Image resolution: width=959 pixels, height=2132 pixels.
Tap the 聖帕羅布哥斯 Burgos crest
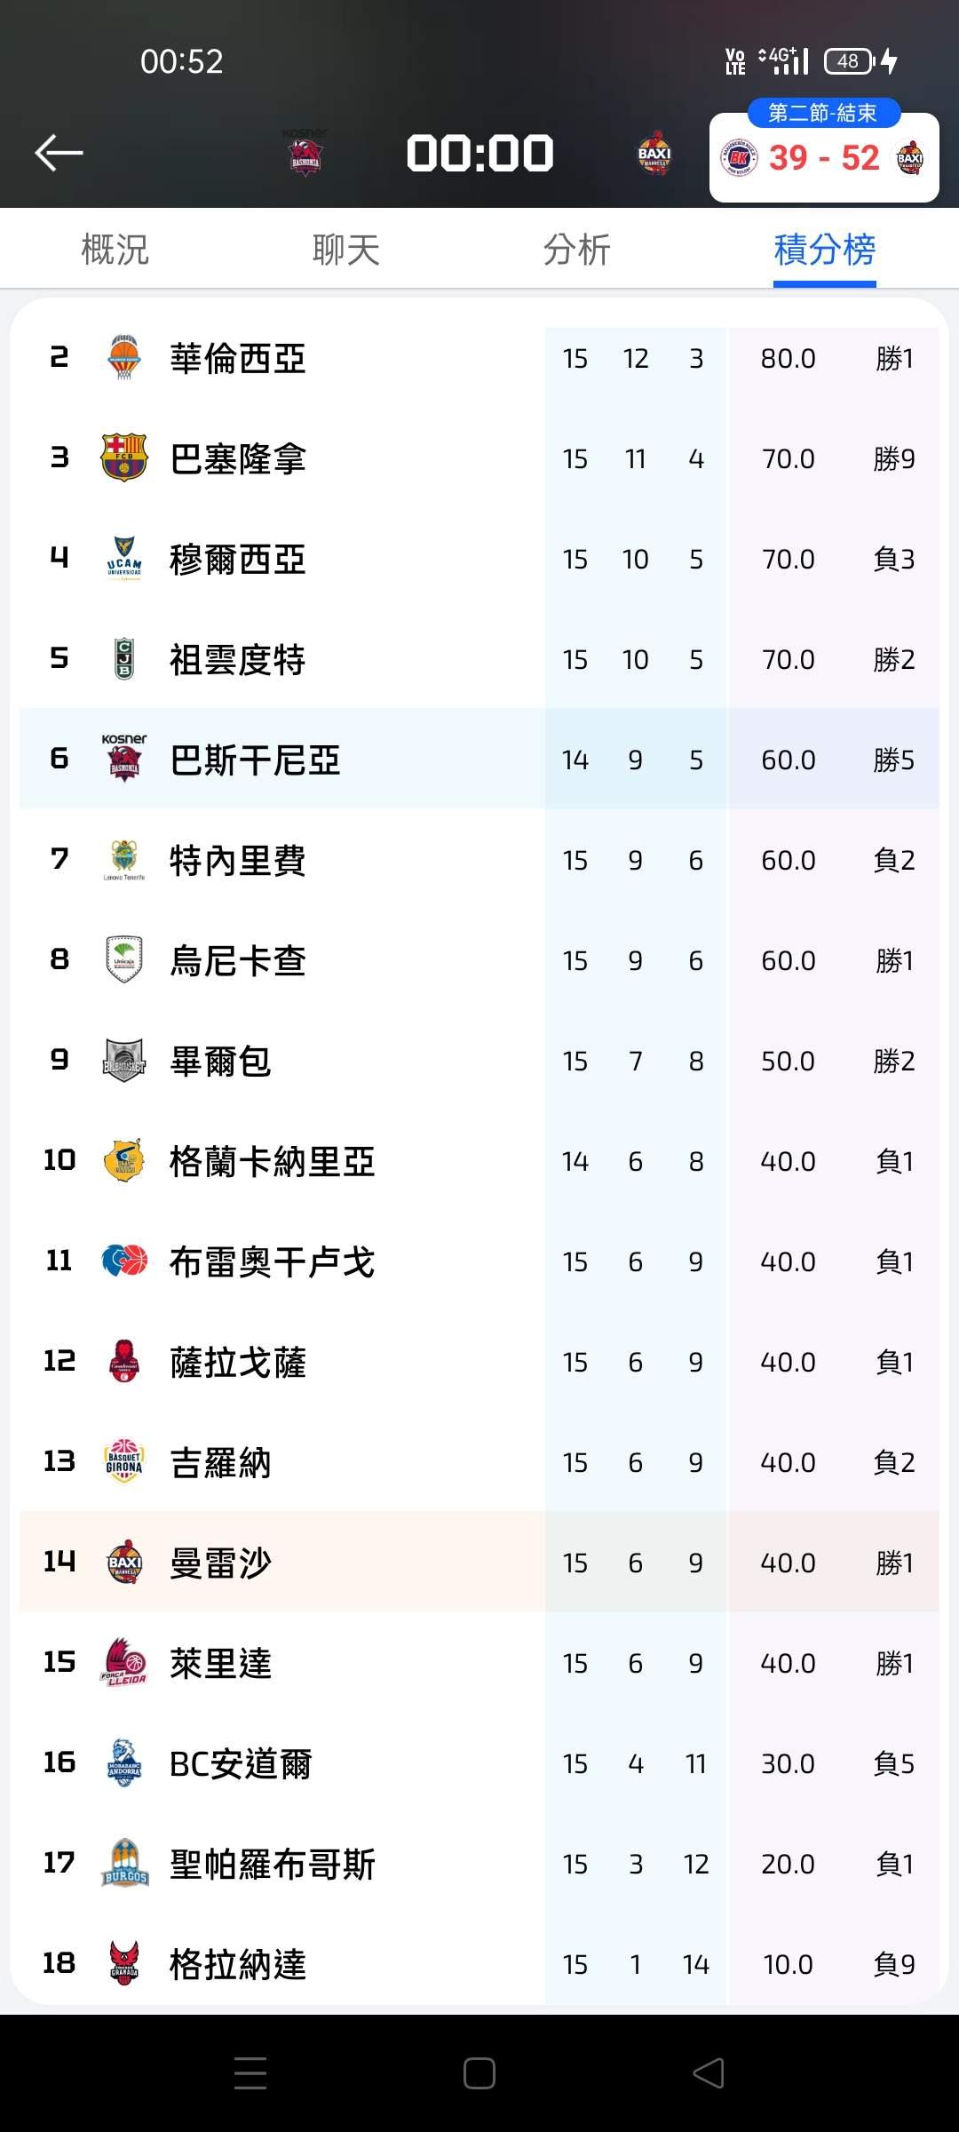(124, 1864)
